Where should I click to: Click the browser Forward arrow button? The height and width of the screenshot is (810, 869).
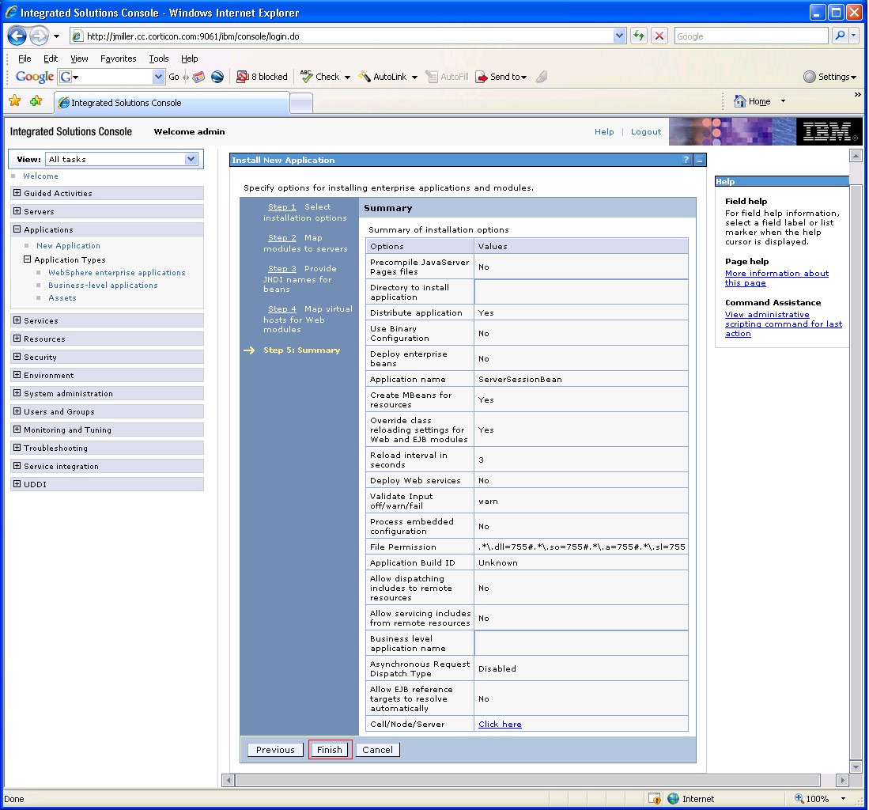coord(39,36)
